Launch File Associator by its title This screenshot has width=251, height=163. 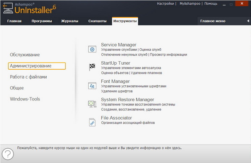116,118
